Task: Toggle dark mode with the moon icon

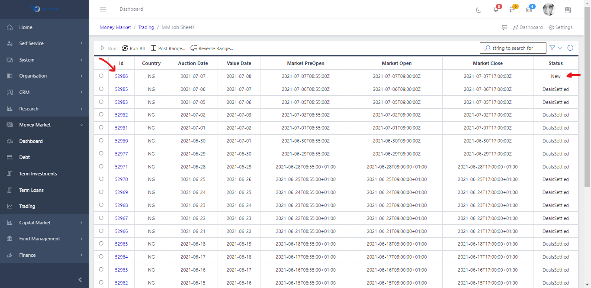Action: tap(479, 9)
